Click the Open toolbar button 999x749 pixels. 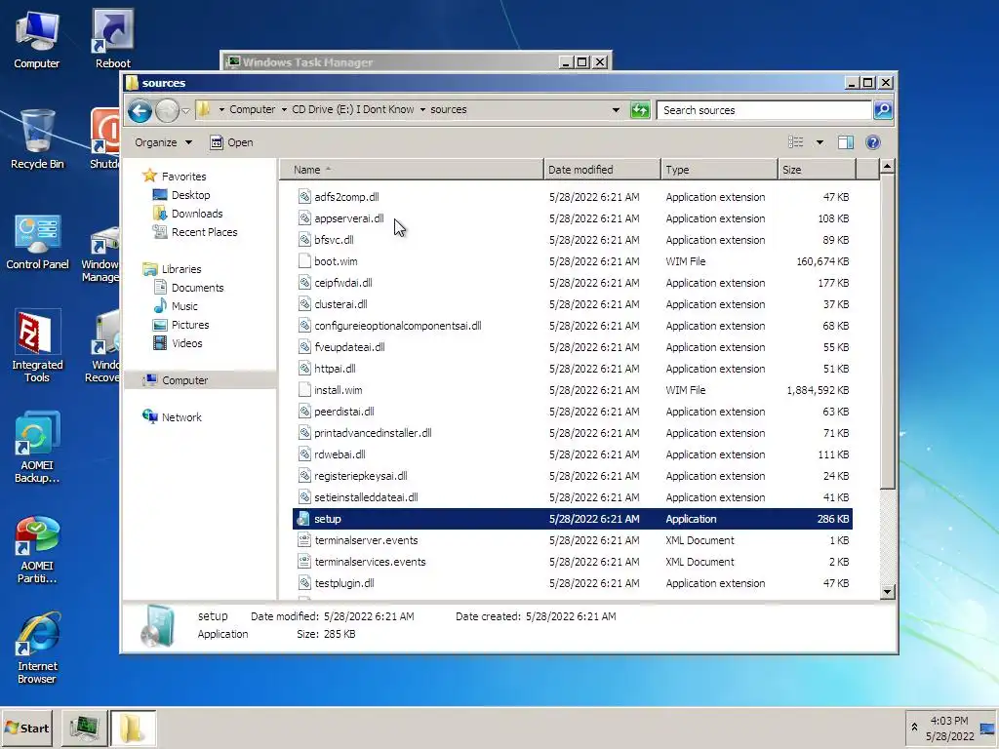[x=232, y=142]
